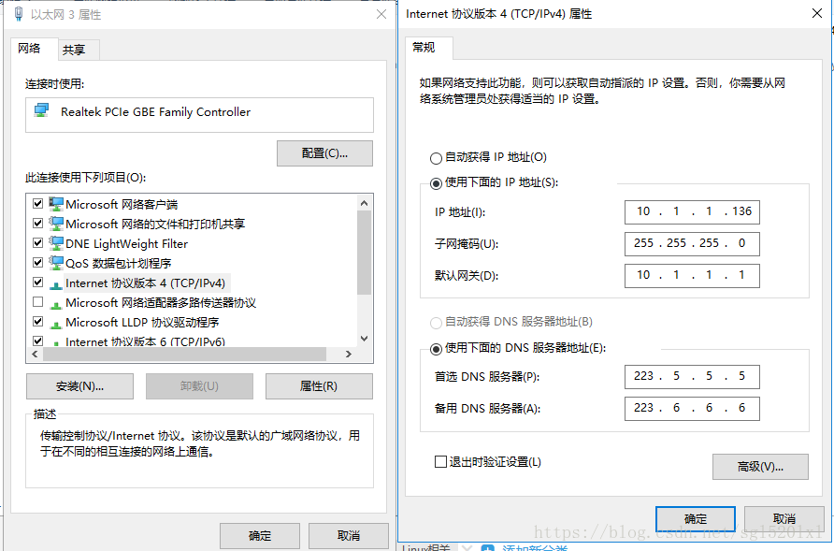834x551 pixels.
Task: Cancel the IPv4 properties dialog
Action: [x=784, y=519]
